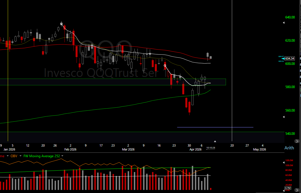This screenshot has height=193, width=301.
Task: Click the 560.00 price scale label
Action: 290,110
